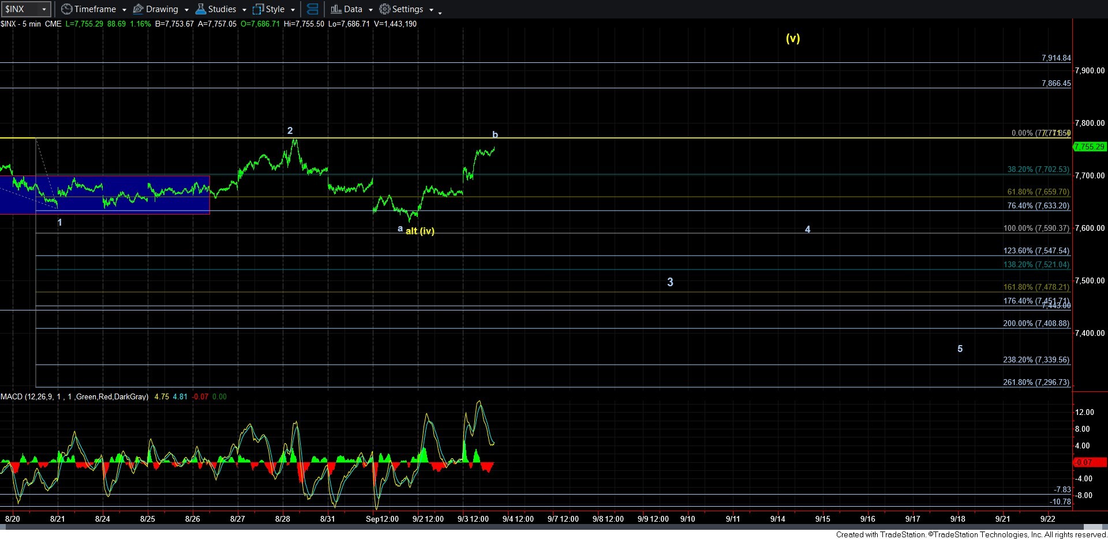This screenshot has height=539, width=1108.
Task: Open the Data menu label
Action: [x=353, y=9]
